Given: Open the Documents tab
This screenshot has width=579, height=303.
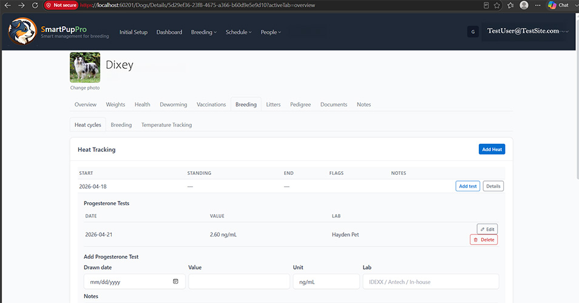Looking at the screenshot, I should click(x=334, y=104).
